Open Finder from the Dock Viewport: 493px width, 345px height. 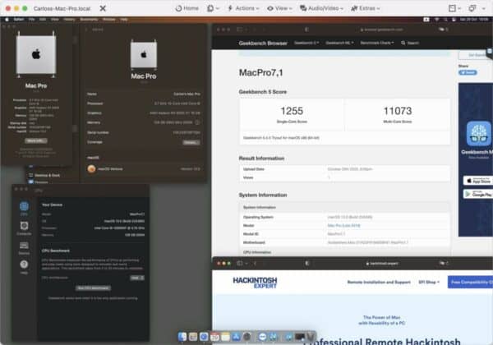[182, 337]
